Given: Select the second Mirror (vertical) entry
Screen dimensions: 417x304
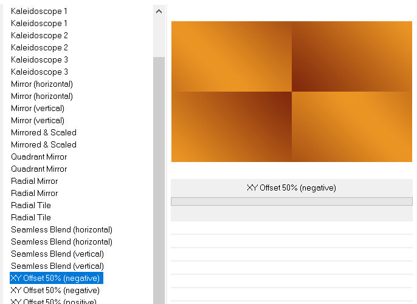Looking at the screenshot, I should 37,120.
